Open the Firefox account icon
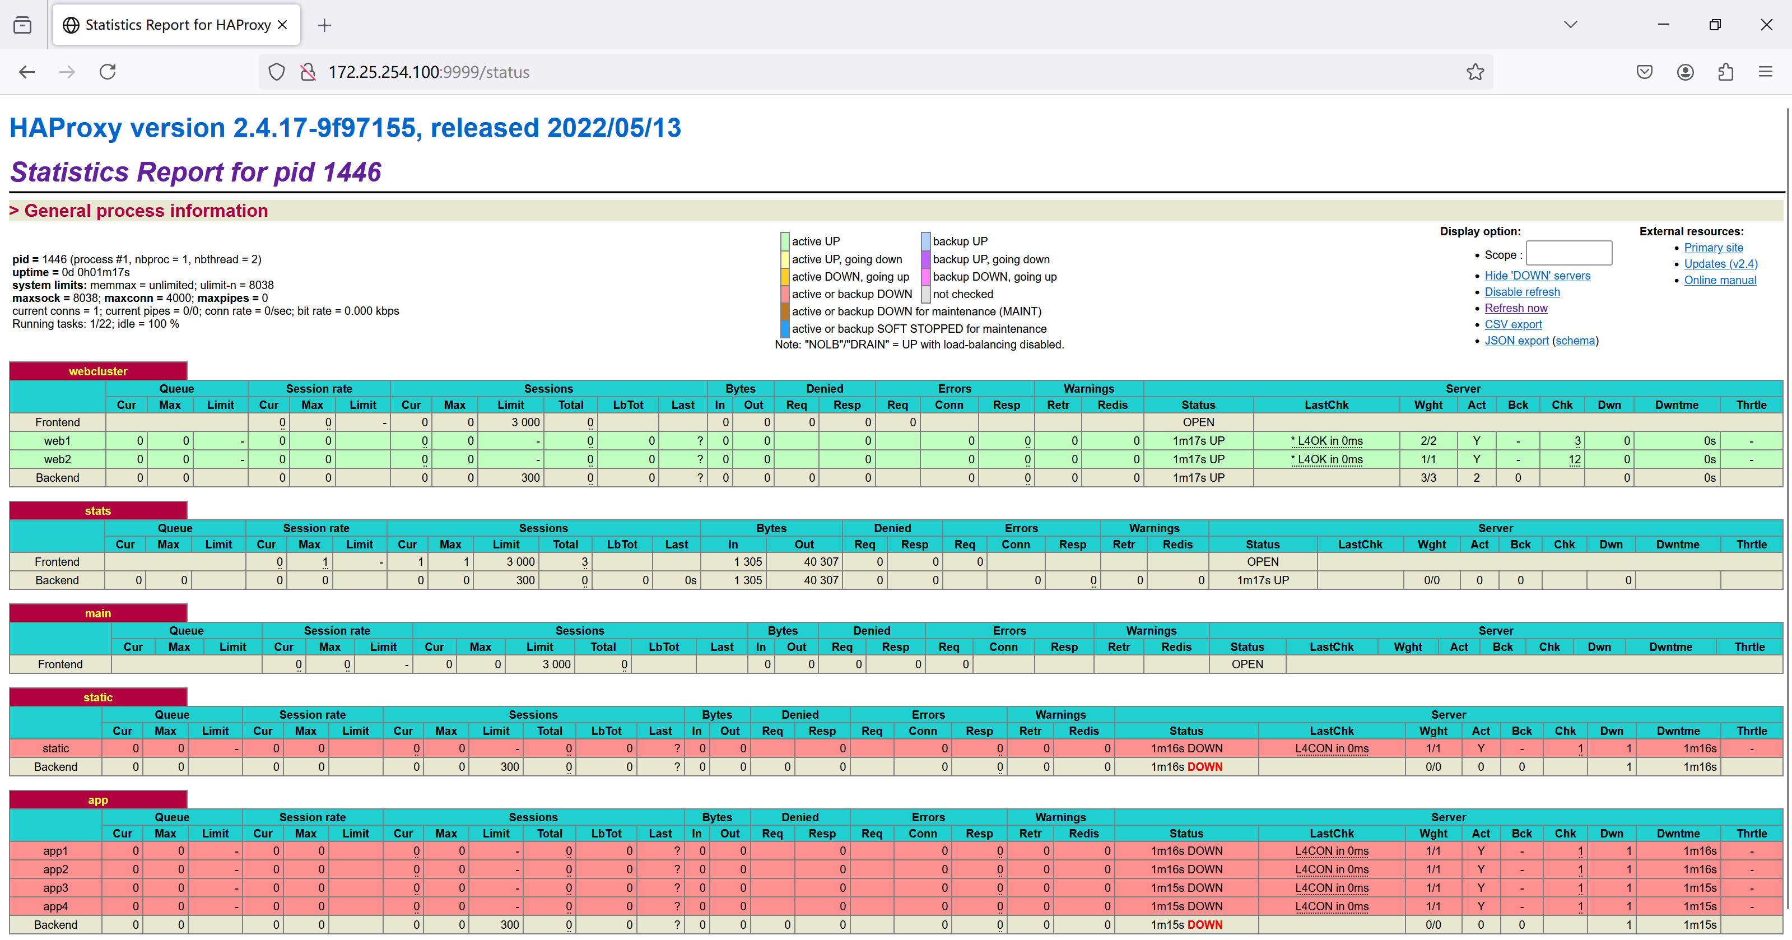Screen dimensions: 1792x940 [1685, 72]
